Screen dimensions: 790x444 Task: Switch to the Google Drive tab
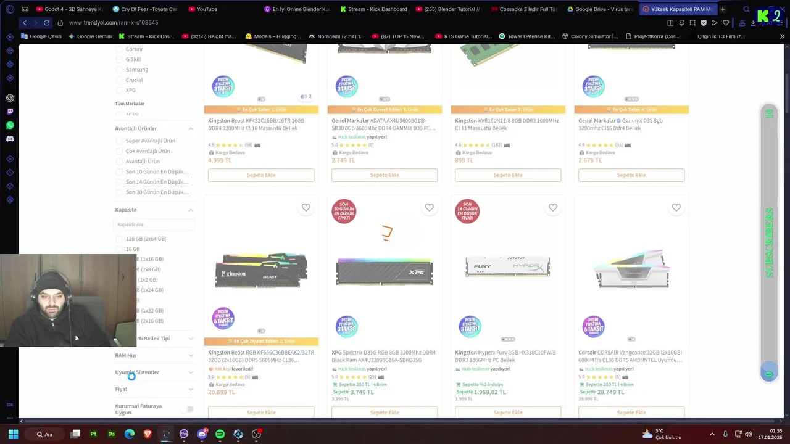(x=600, y=9)
